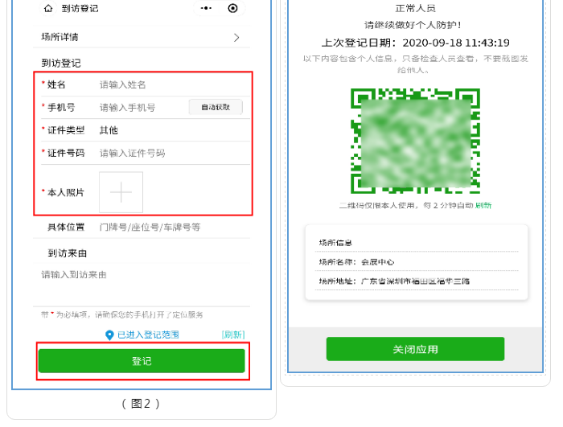The height and width of the screenshot is (427, 563).
Task: Tap the home icon beside 到访登记
Action: tap(48, 8)
